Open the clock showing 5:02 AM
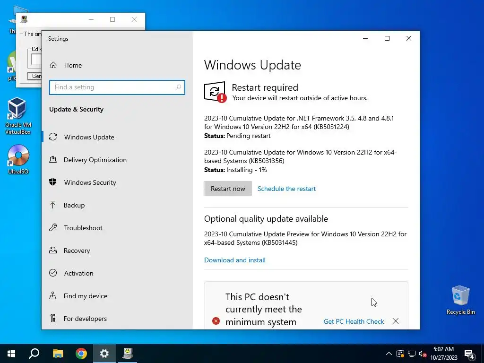 pos(444,354)
